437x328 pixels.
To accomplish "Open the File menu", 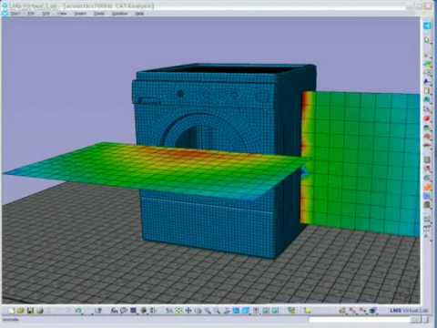I will pos(31,14).
